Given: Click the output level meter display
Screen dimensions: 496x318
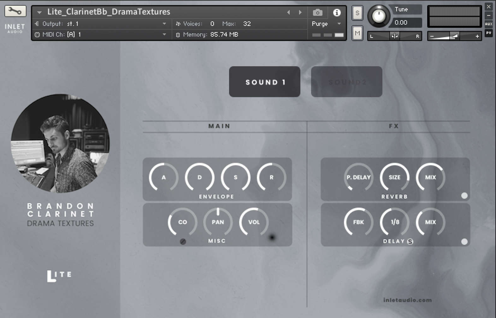Looking at the screenshot, I should (454, 16).
